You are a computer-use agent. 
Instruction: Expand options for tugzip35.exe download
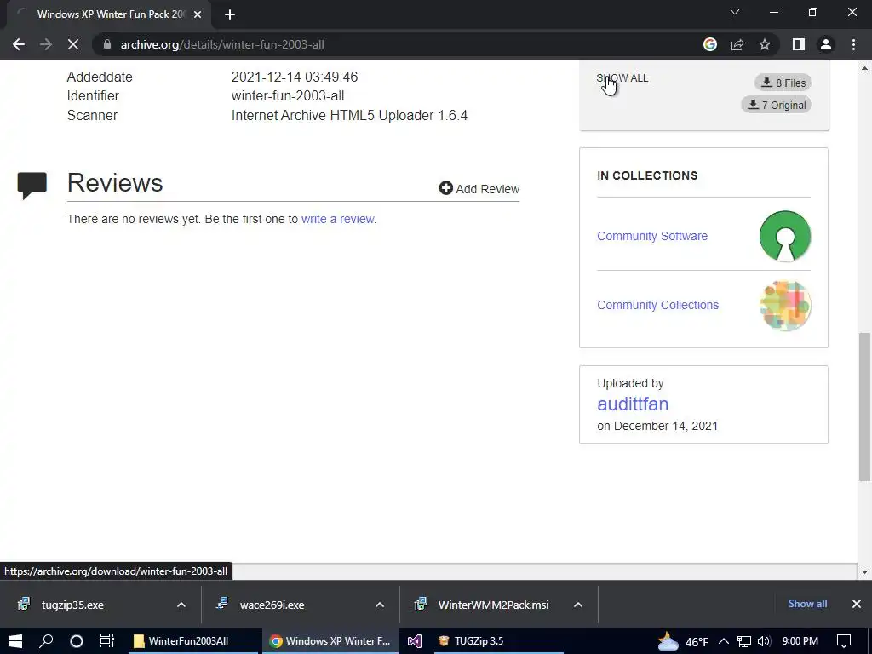pos(181,605)
